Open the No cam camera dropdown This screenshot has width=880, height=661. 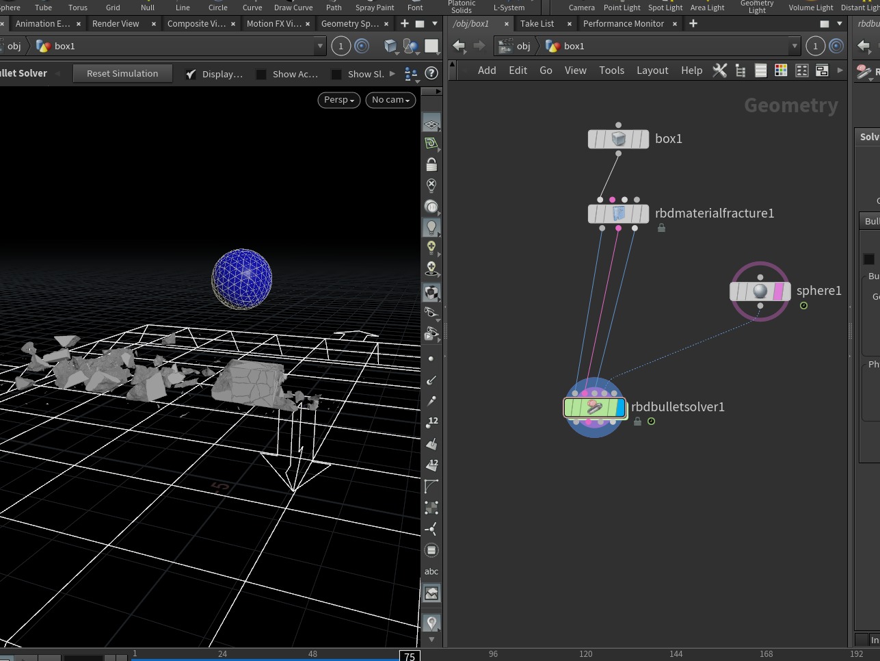coord(390,100)
